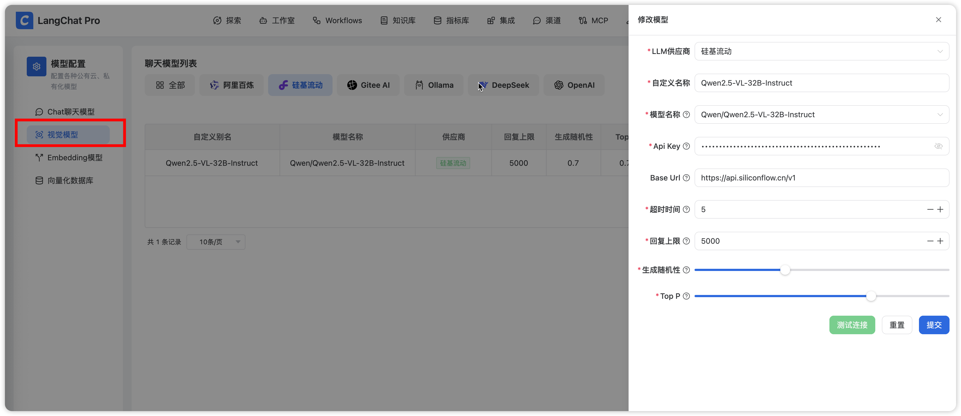Click the 测试连接 button
This screenshot has width=961, height=416.
[x=852, y=325]
